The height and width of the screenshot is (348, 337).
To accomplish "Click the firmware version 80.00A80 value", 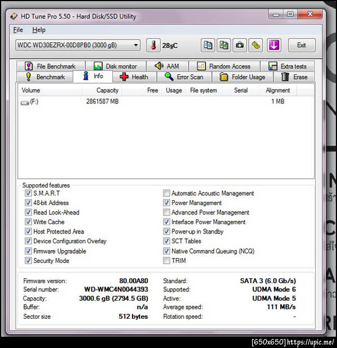I will click(134, 281).
